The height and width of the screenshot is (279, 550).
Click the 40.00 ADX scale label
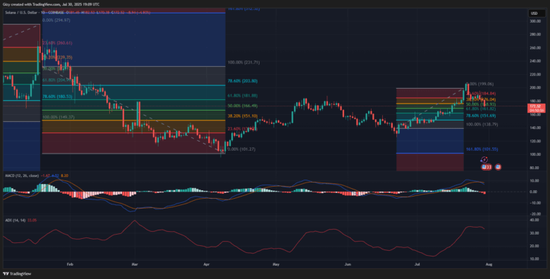click(x=535, y=220)
